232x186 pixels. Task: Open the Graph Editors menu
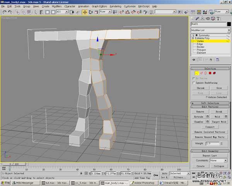click(99, 7)
